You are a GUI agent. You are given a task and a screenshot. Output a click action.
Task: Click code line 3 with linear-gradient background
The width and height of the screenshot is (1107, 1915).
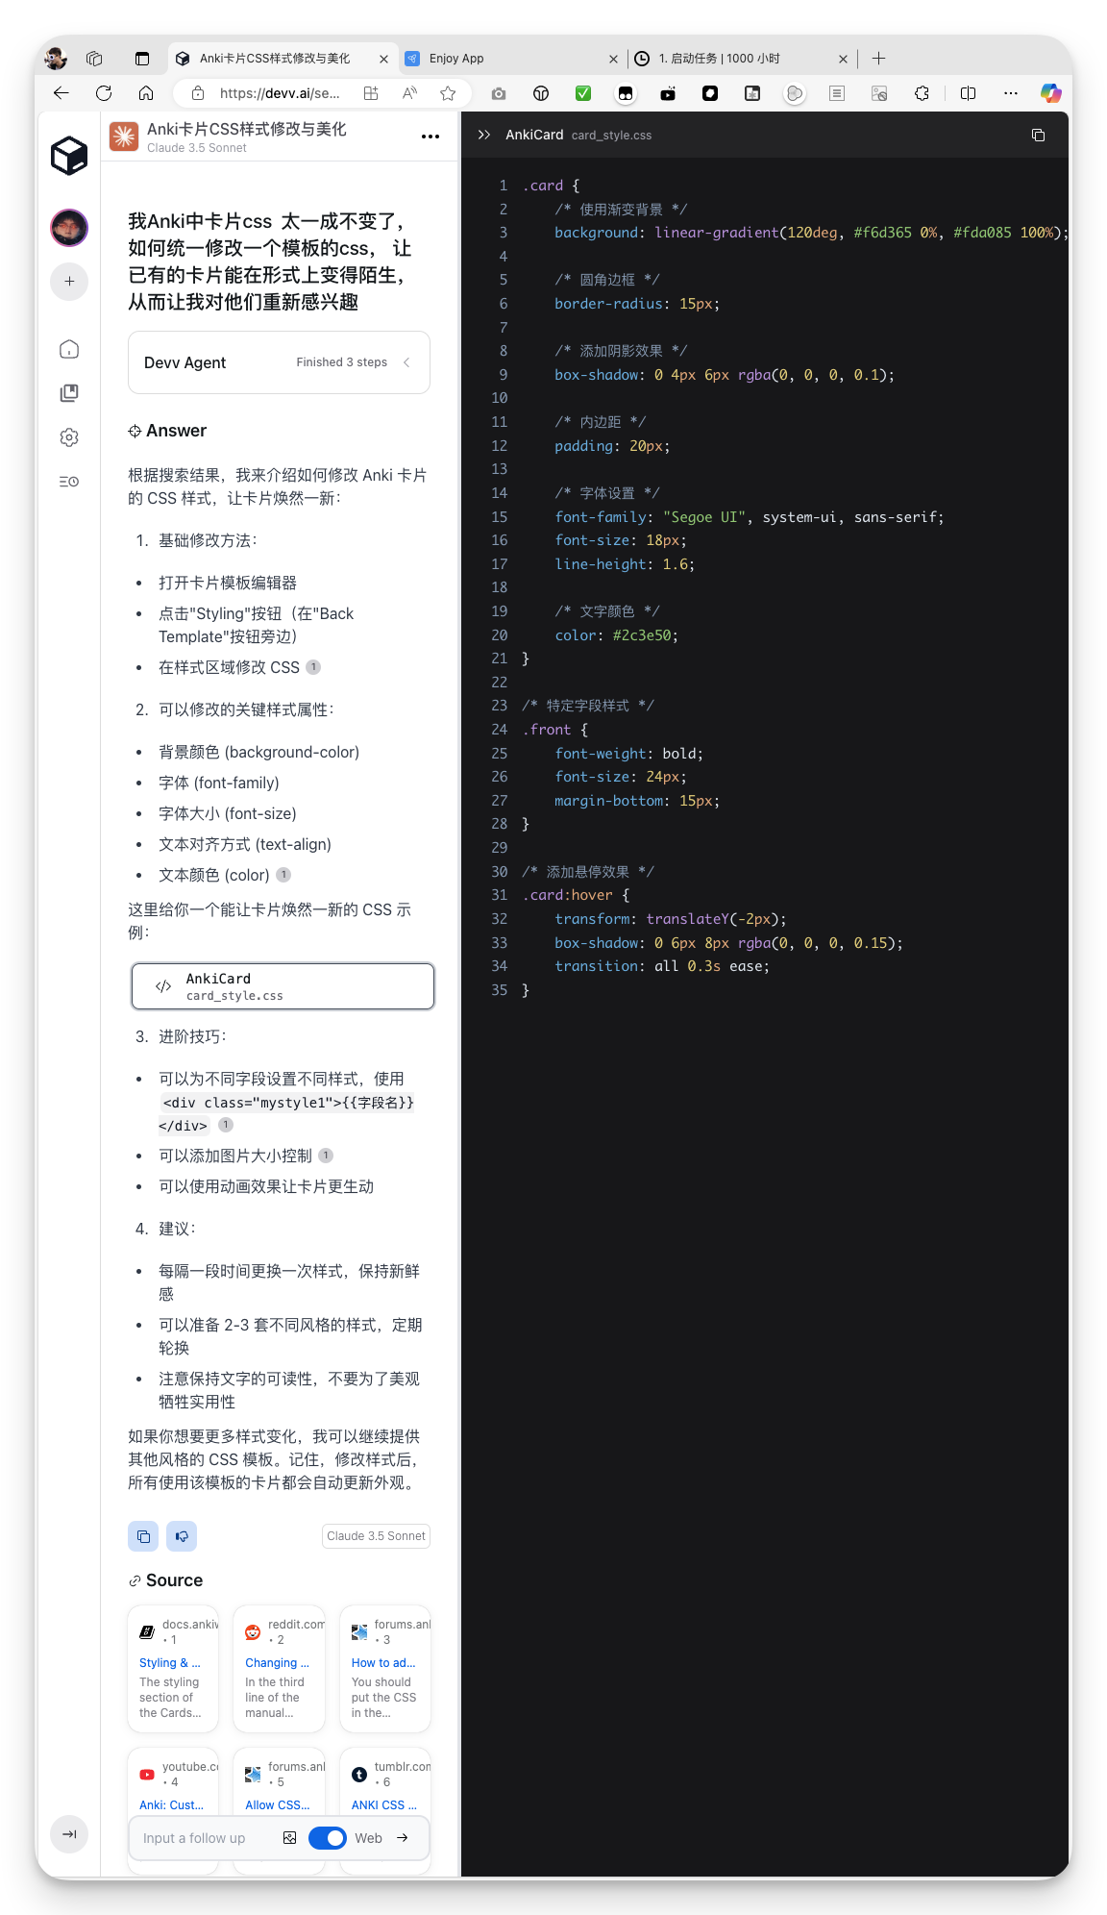coord(811,233)
